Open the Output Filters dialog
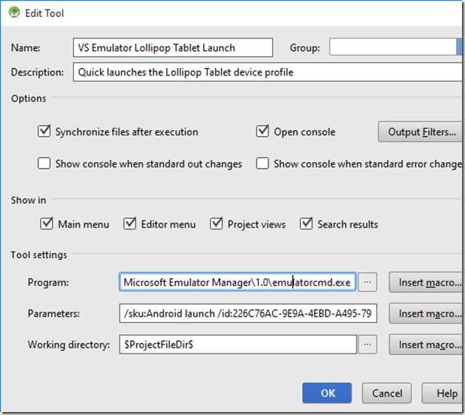The height and width of the screenshot is (415, 465). click(x=421, y=132)
